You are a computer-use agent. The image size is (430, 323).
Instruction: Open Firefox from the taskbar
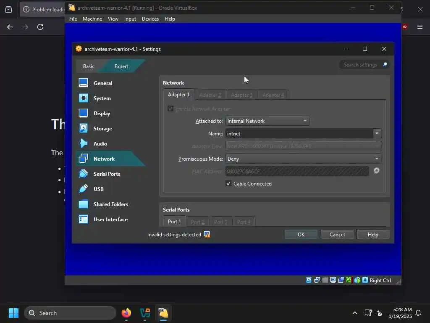pyautogui.click(x=126, y=313)
